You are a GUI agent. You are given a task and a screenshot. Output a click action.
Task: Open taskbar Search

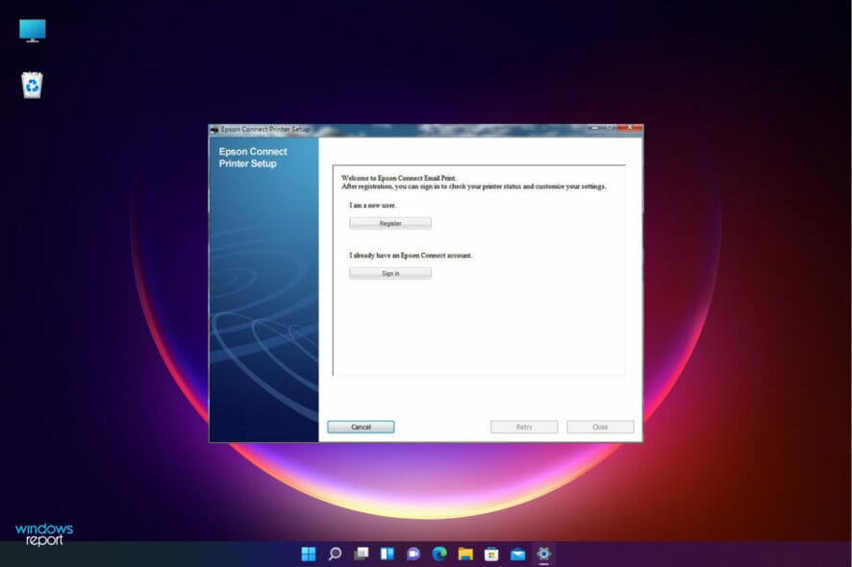point(335,554)
